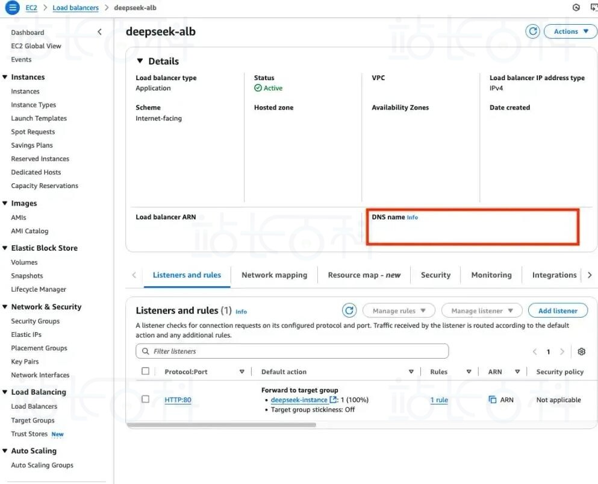Collapse Network & Security group

click(x=5, y=307)
